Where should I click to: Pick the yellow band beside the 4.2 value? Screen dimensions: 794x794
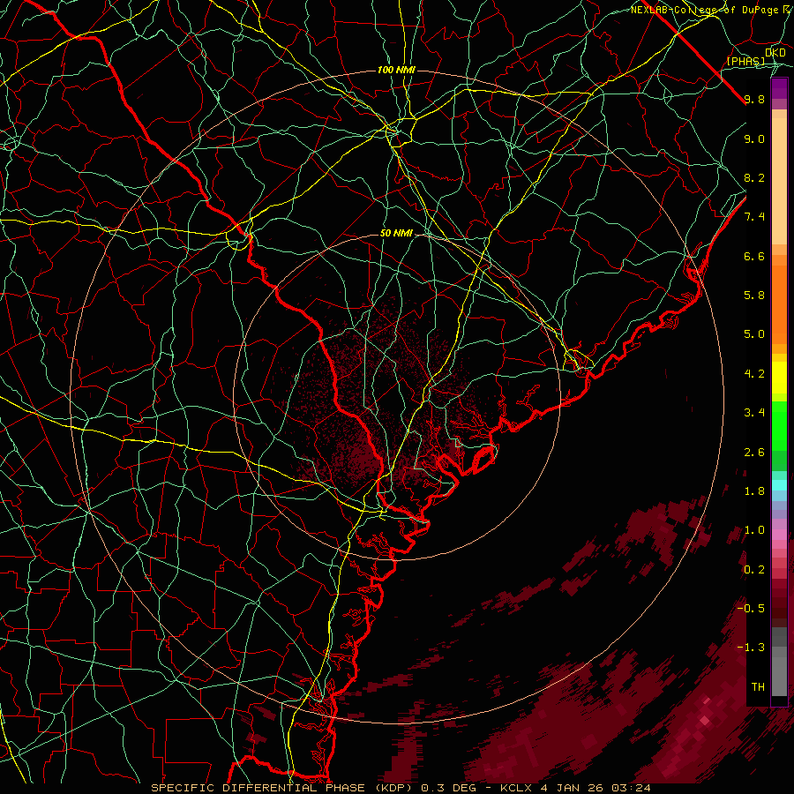pyautogui.click(x=779, y=378)
